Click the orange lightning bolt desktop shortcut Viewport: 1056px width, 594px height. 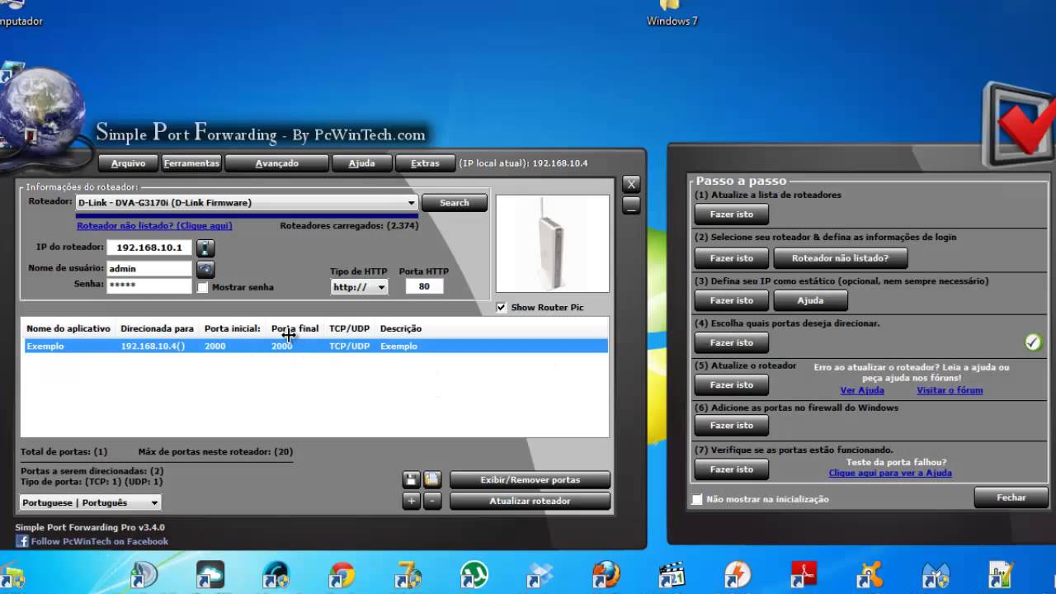click(x=737, y=576)
